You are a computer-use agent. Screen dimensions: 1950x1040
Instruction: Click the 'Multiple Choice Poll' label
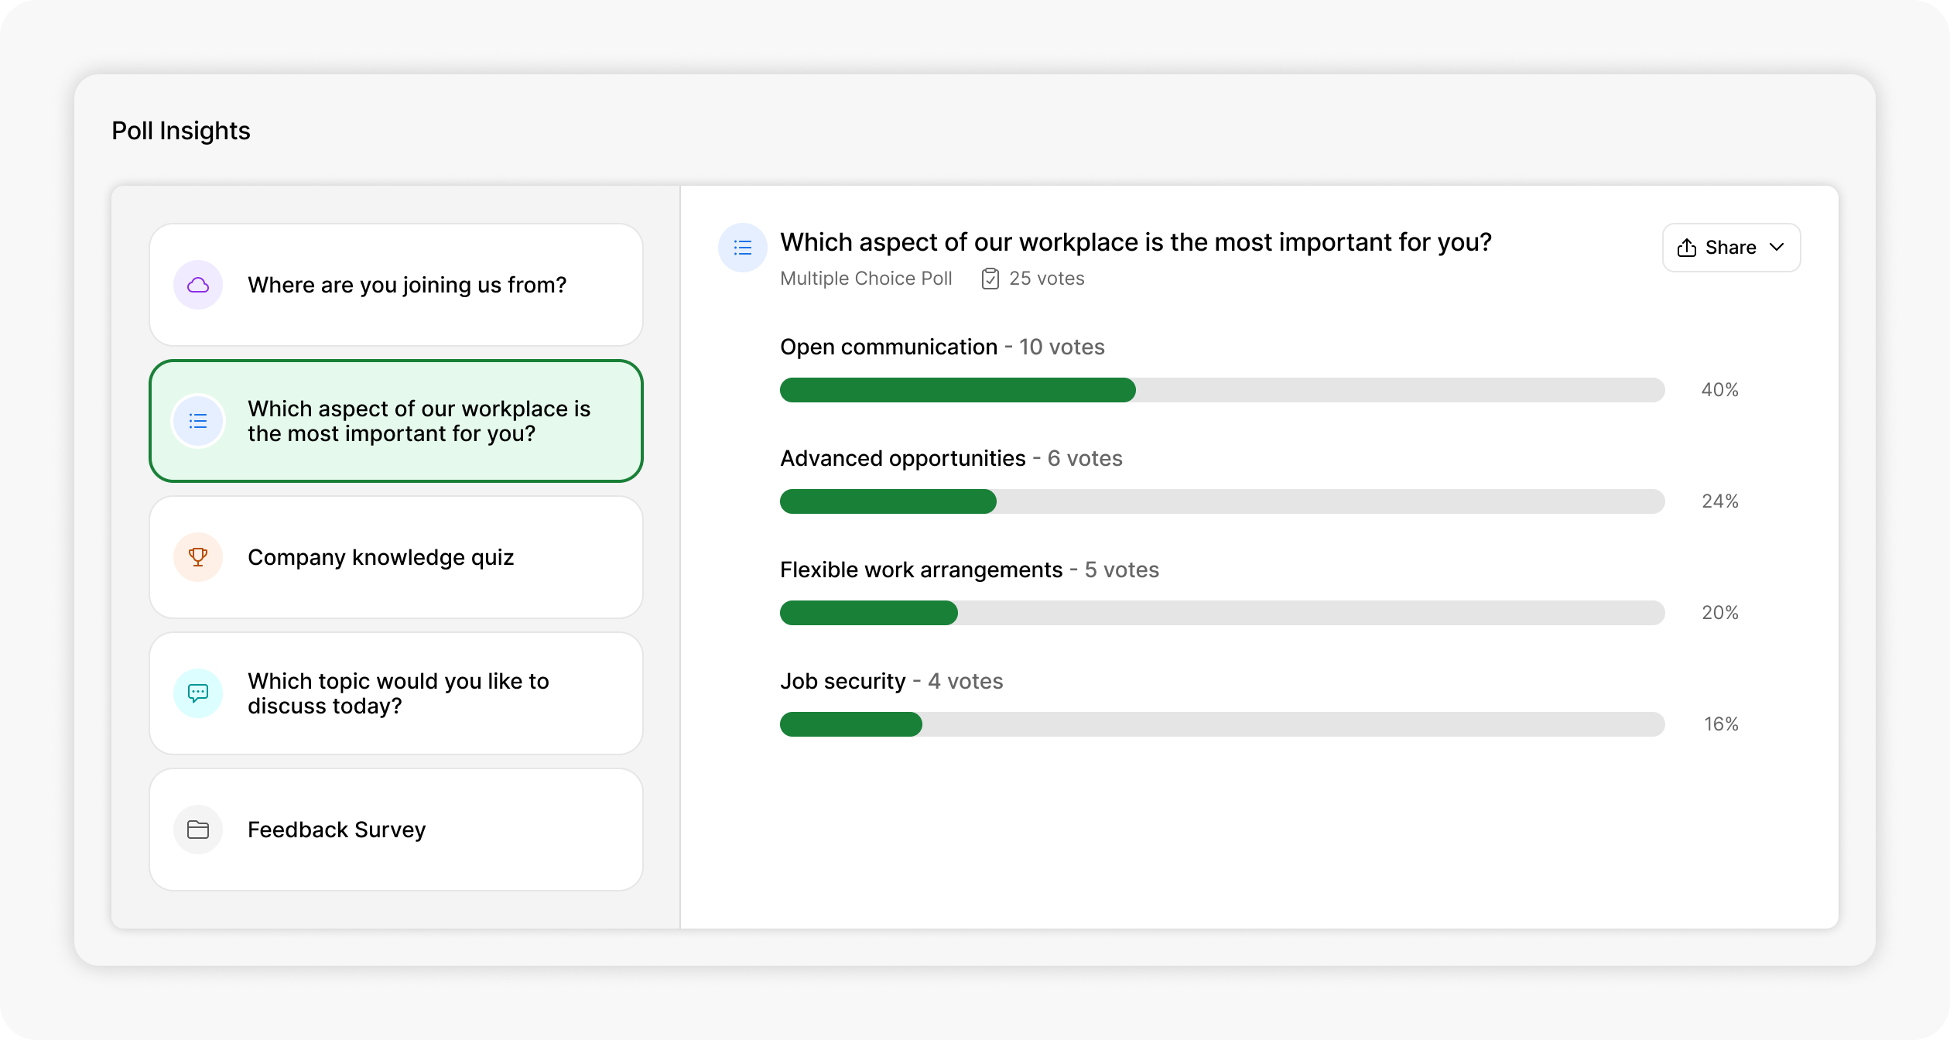click(866, 279)
